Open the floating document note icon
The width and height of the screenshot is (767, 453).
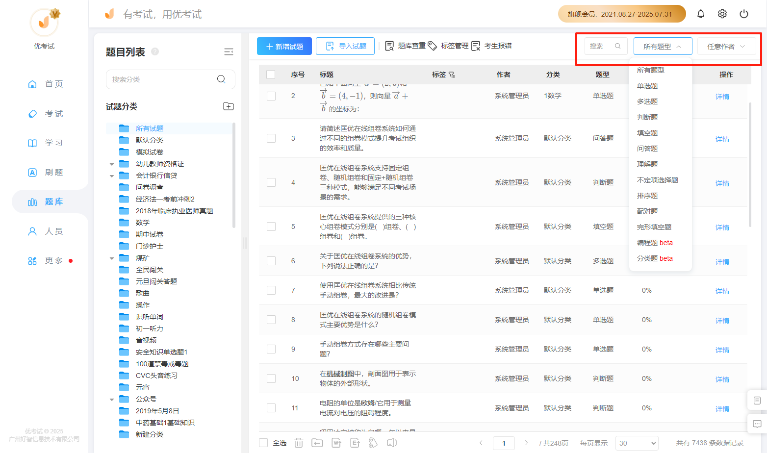[x=757, y=401]
